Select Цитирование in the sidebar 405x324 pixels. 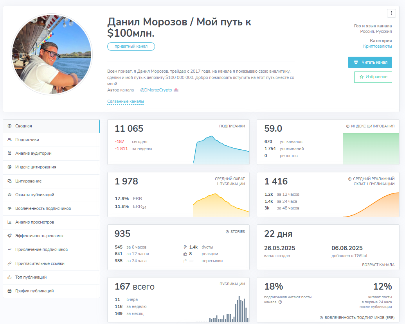51,181
